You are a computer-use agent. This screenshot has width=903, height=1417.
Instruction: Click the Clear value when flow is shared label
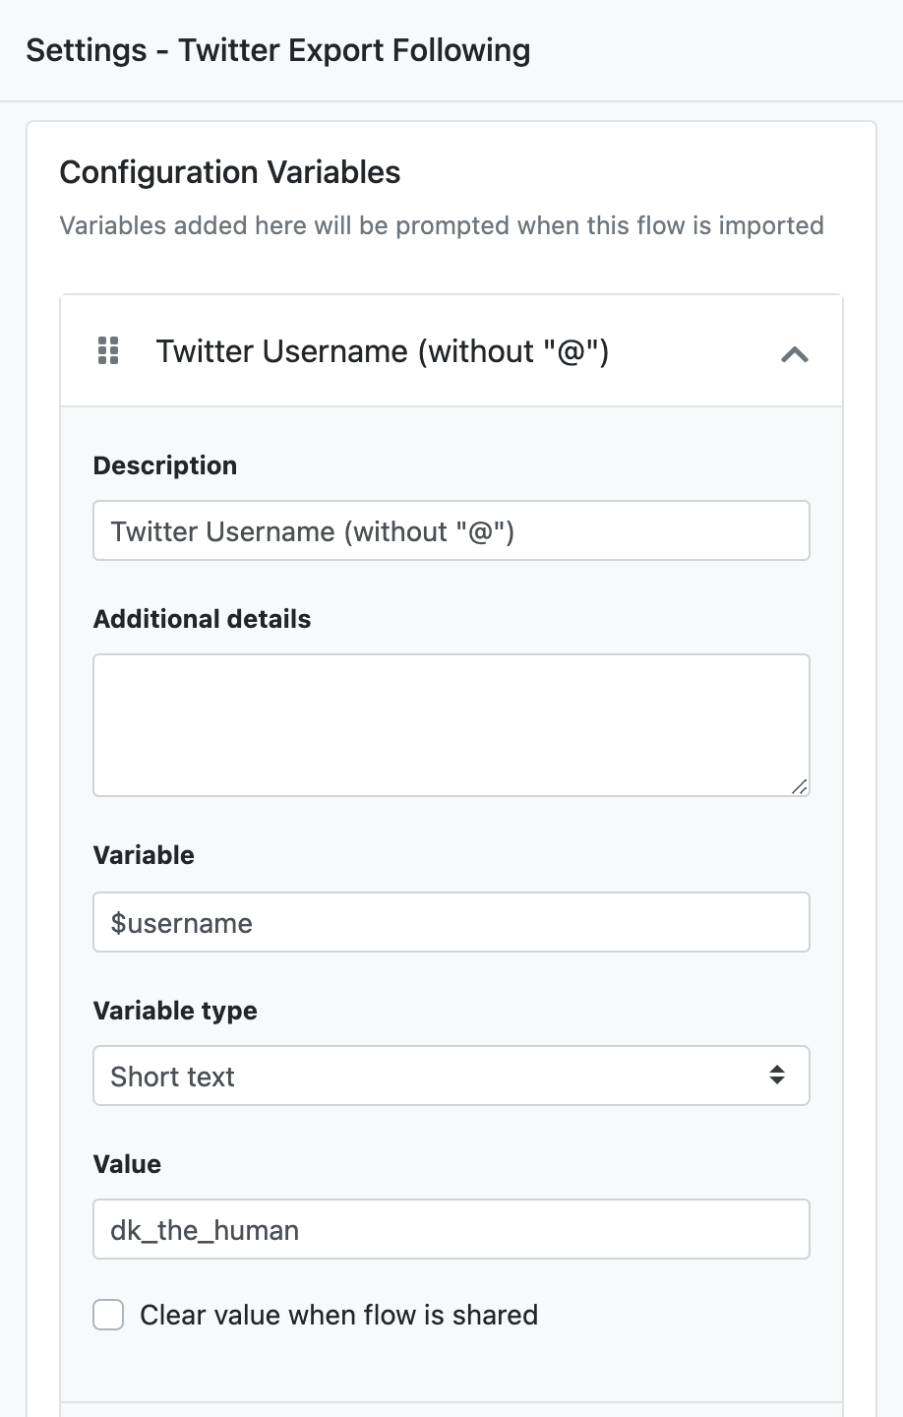[339, 1315]
